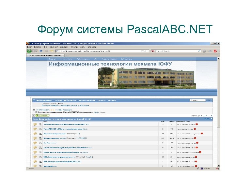Click the magnifier in the Firefox search box
Viewport: 235px width, 176px height.
(199, 51)
